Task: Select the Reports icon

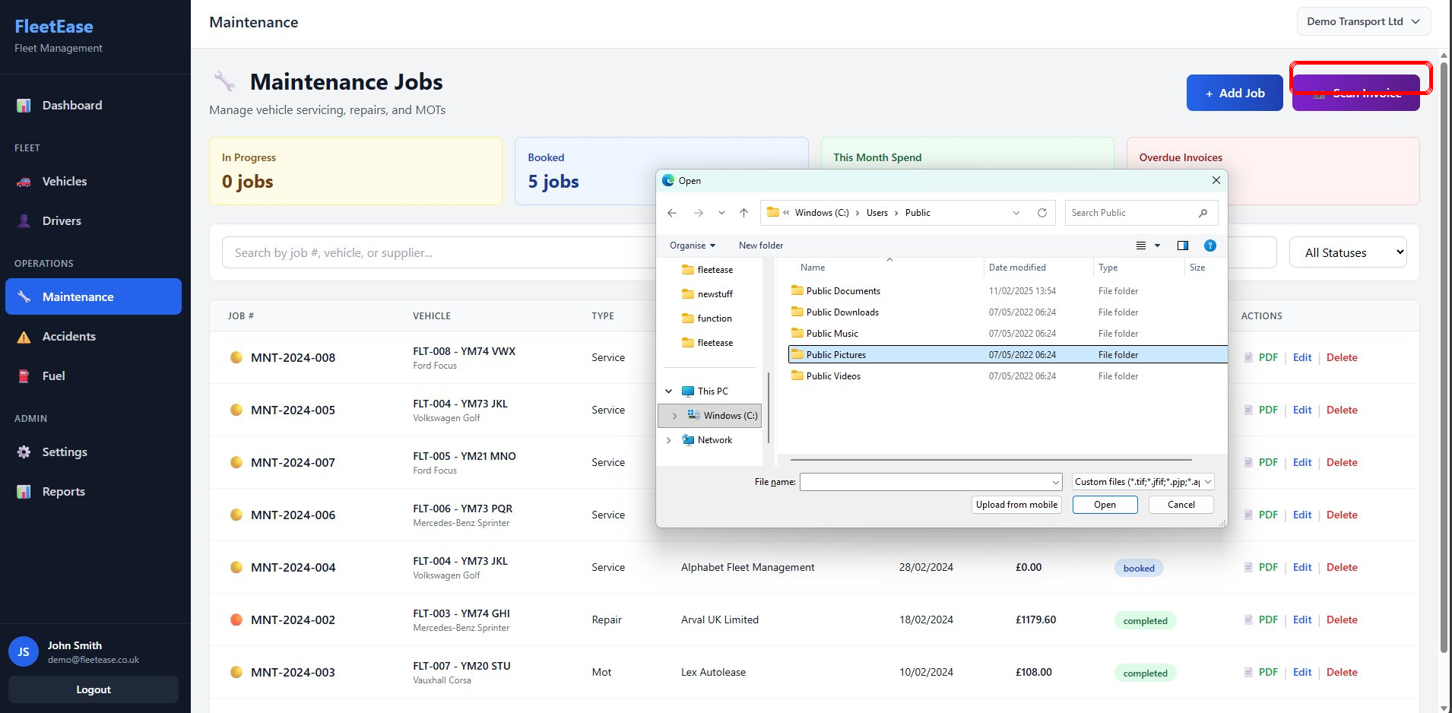Action: [24, 491]
